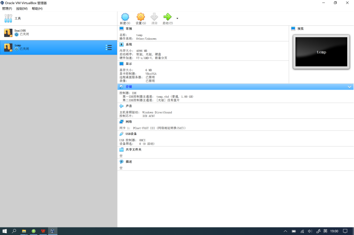354x235 pixels.
Task: Open the taskbar search magnifier
Action: click(x=14, y=231)
